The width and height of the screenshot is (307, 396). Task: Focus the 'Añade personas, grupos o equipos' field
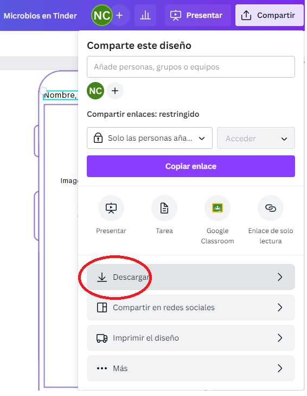click(x=191, y=67)
